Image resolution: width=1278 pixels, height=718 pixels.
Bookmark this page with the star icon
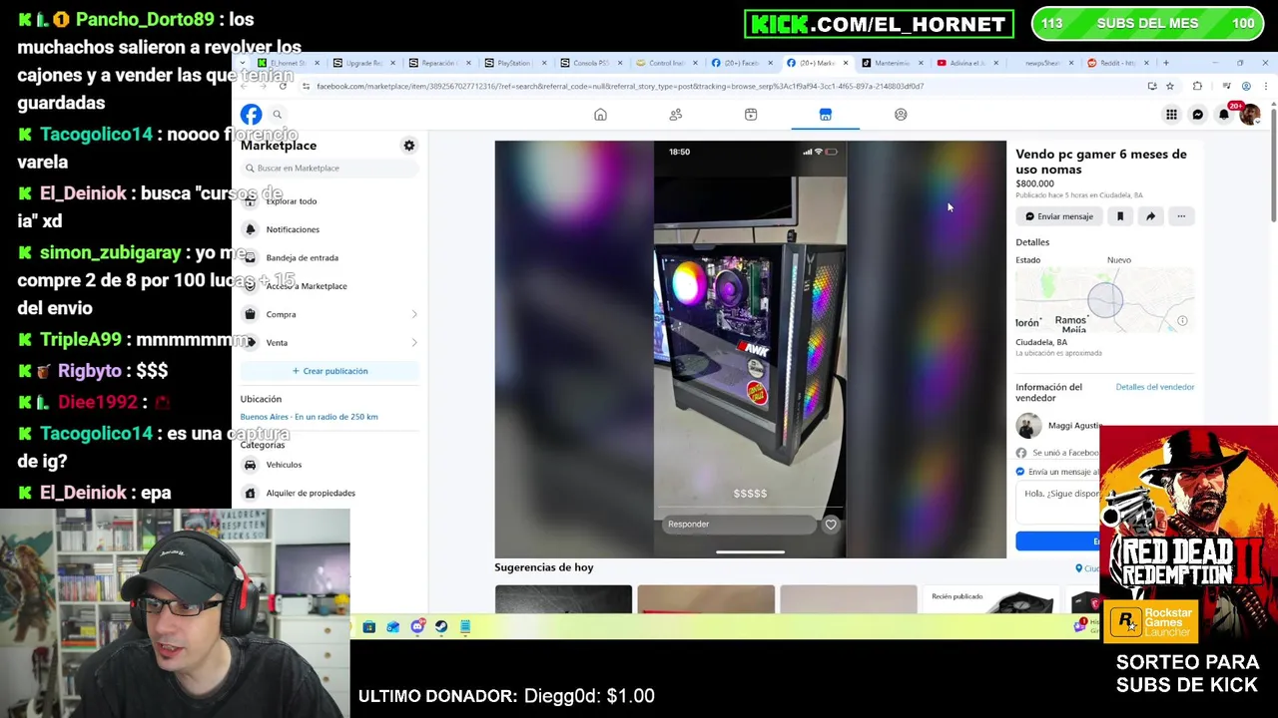coord(1170,86)
